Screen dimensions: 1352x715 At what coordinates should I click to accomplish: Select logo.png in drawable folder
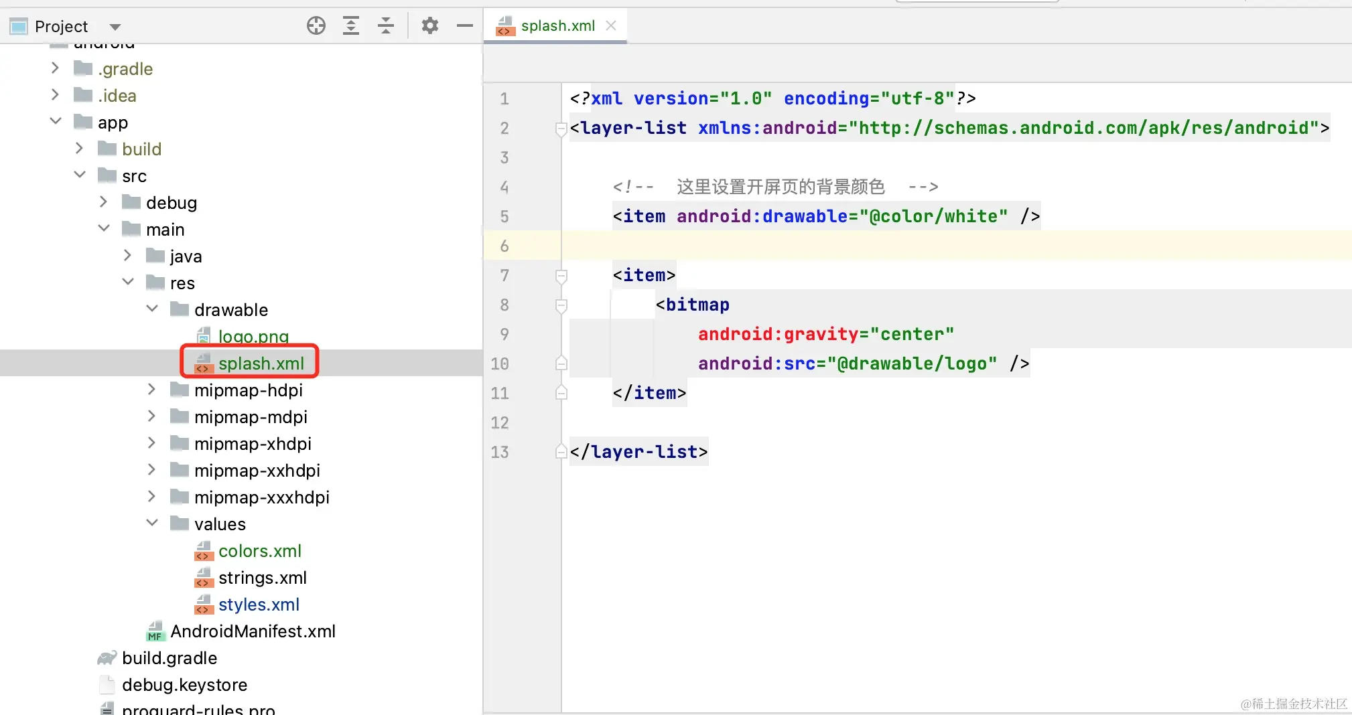point(253,336)
